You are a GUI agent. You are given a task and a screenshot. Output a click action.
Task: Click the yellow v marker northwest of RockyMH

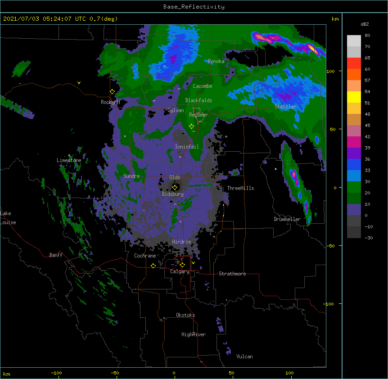(79, 83)
